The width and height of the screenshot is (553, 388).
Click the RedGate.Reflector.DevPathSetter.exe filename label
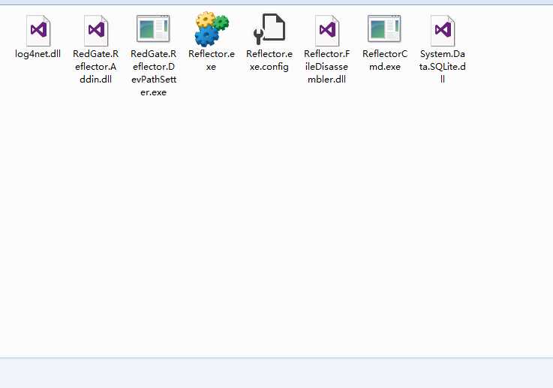pos(153,73)
